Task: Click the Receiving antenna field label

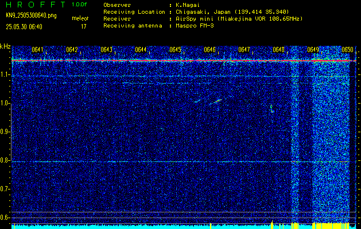Action: coord(133,26)
